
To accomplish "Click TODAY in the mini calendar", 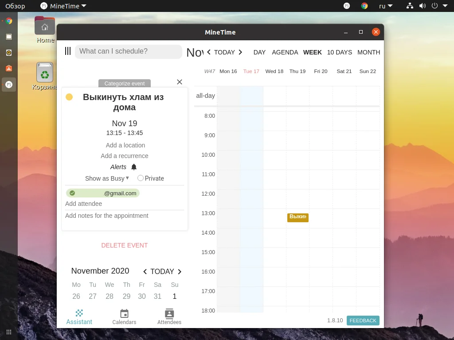I will 162,271.
